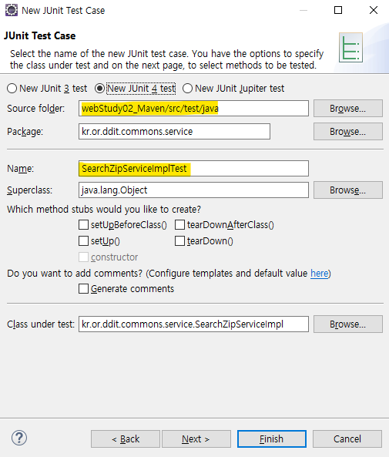The height and width of the screenshot is (457, 389).
Task: Maximize the New JUnit Test Case window
Action: coord(338,10)
